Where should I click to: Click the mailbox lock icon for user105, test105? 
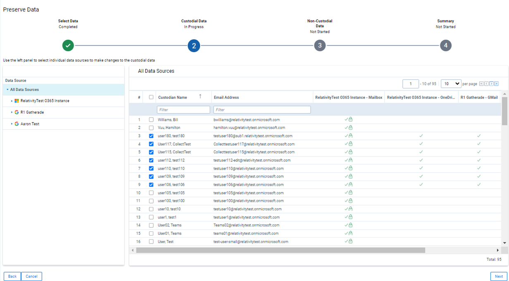pos(351,192)
